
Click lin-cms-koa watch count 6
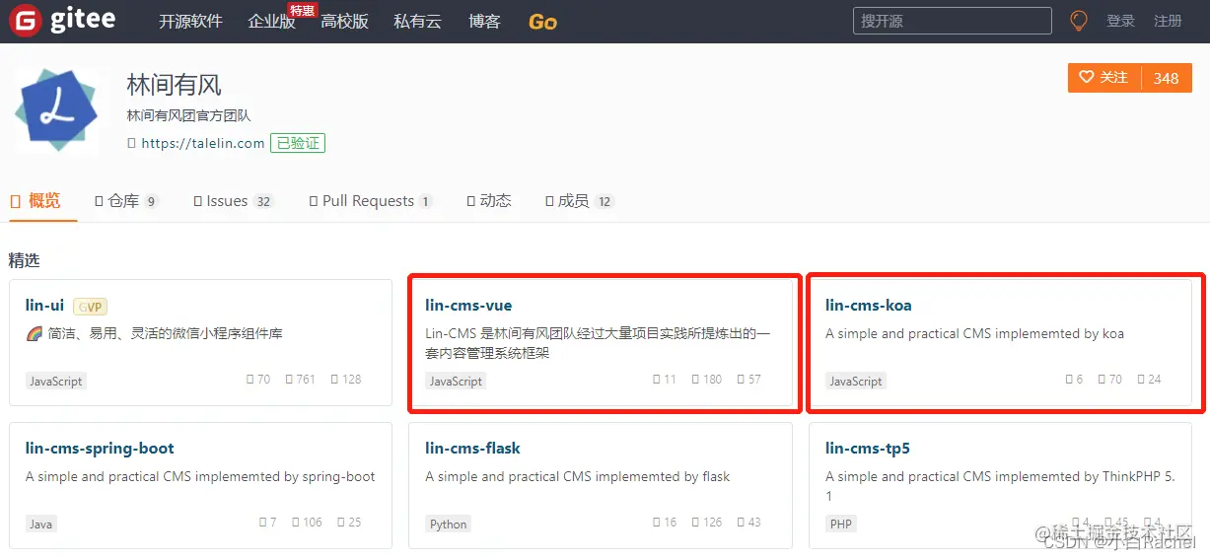tap(1074, 379)
